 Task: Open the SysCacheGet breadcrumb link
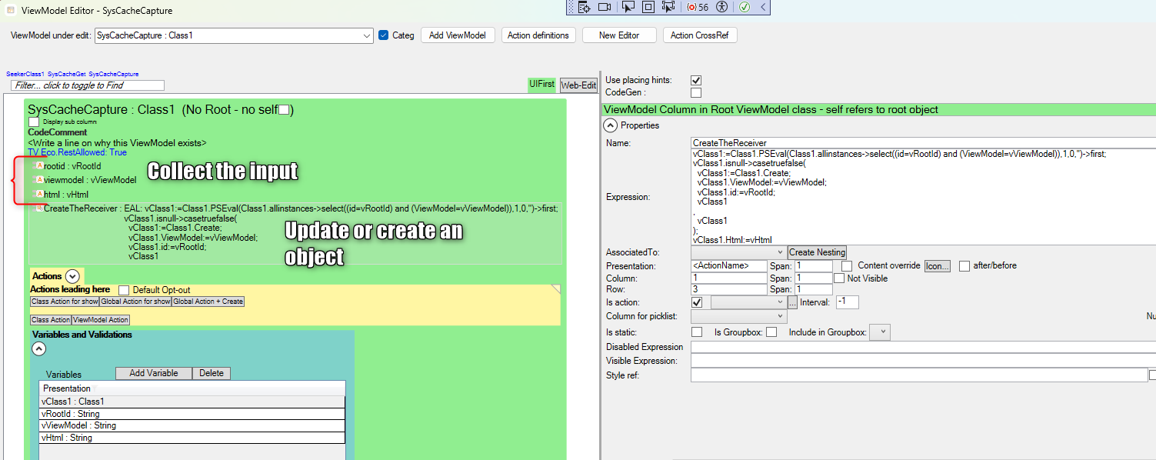pos(66,74)
